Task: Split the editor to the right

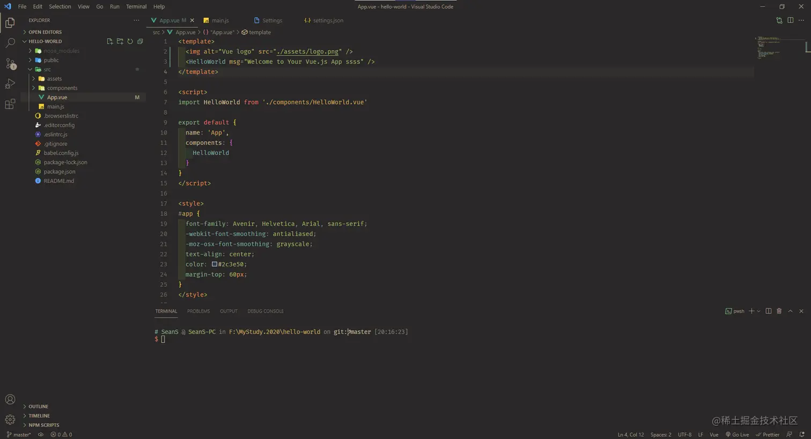Action: click(x=791, y=20)
